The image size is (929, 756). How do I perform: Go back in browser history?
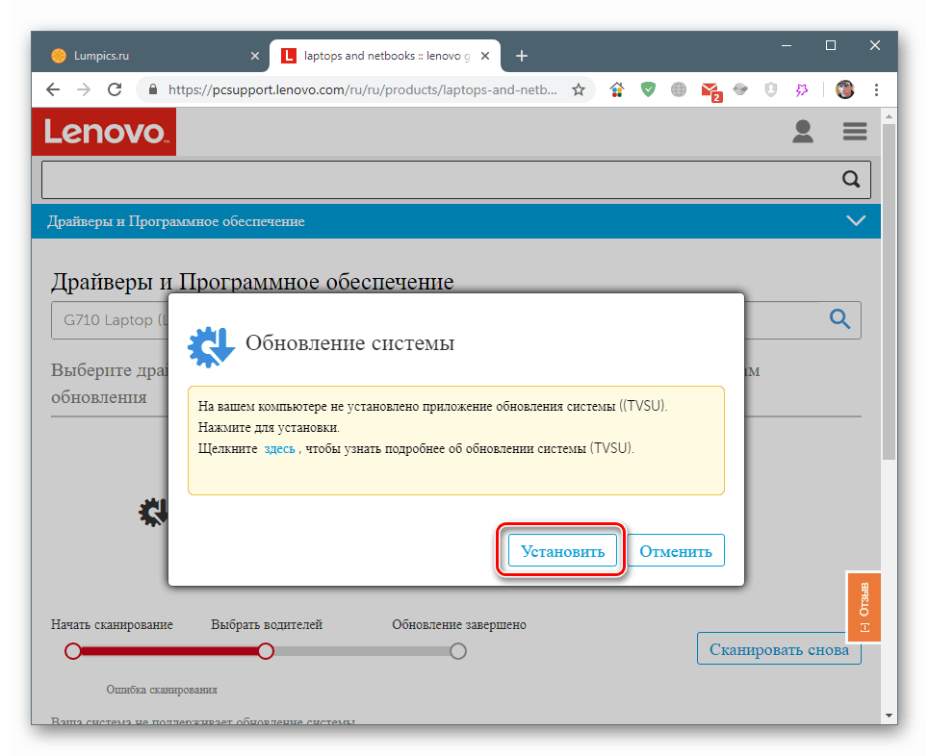[x=53, y=89]
